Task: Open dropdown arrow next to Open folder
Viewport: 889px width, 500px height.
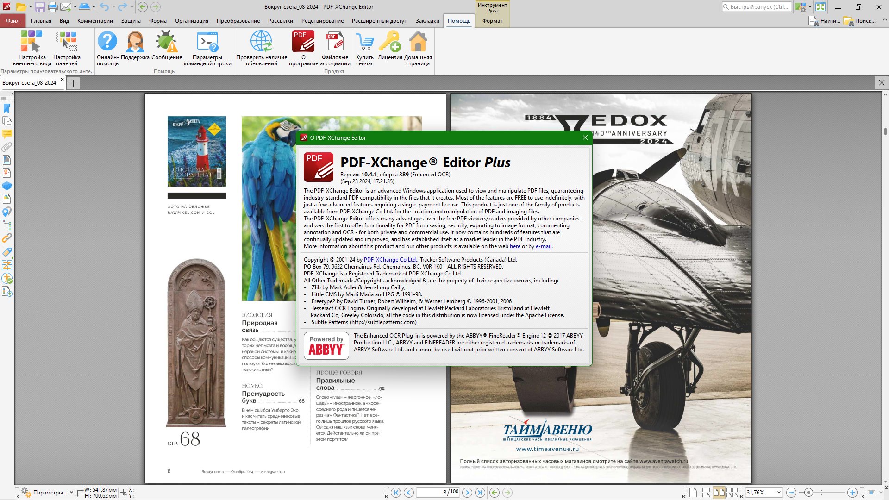Action: (x=31, y=7)
